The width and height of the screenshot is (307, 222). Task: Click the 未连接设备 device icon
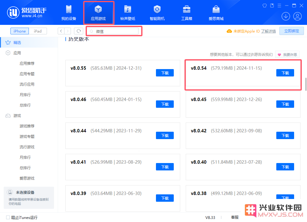[x=10, y=192]
